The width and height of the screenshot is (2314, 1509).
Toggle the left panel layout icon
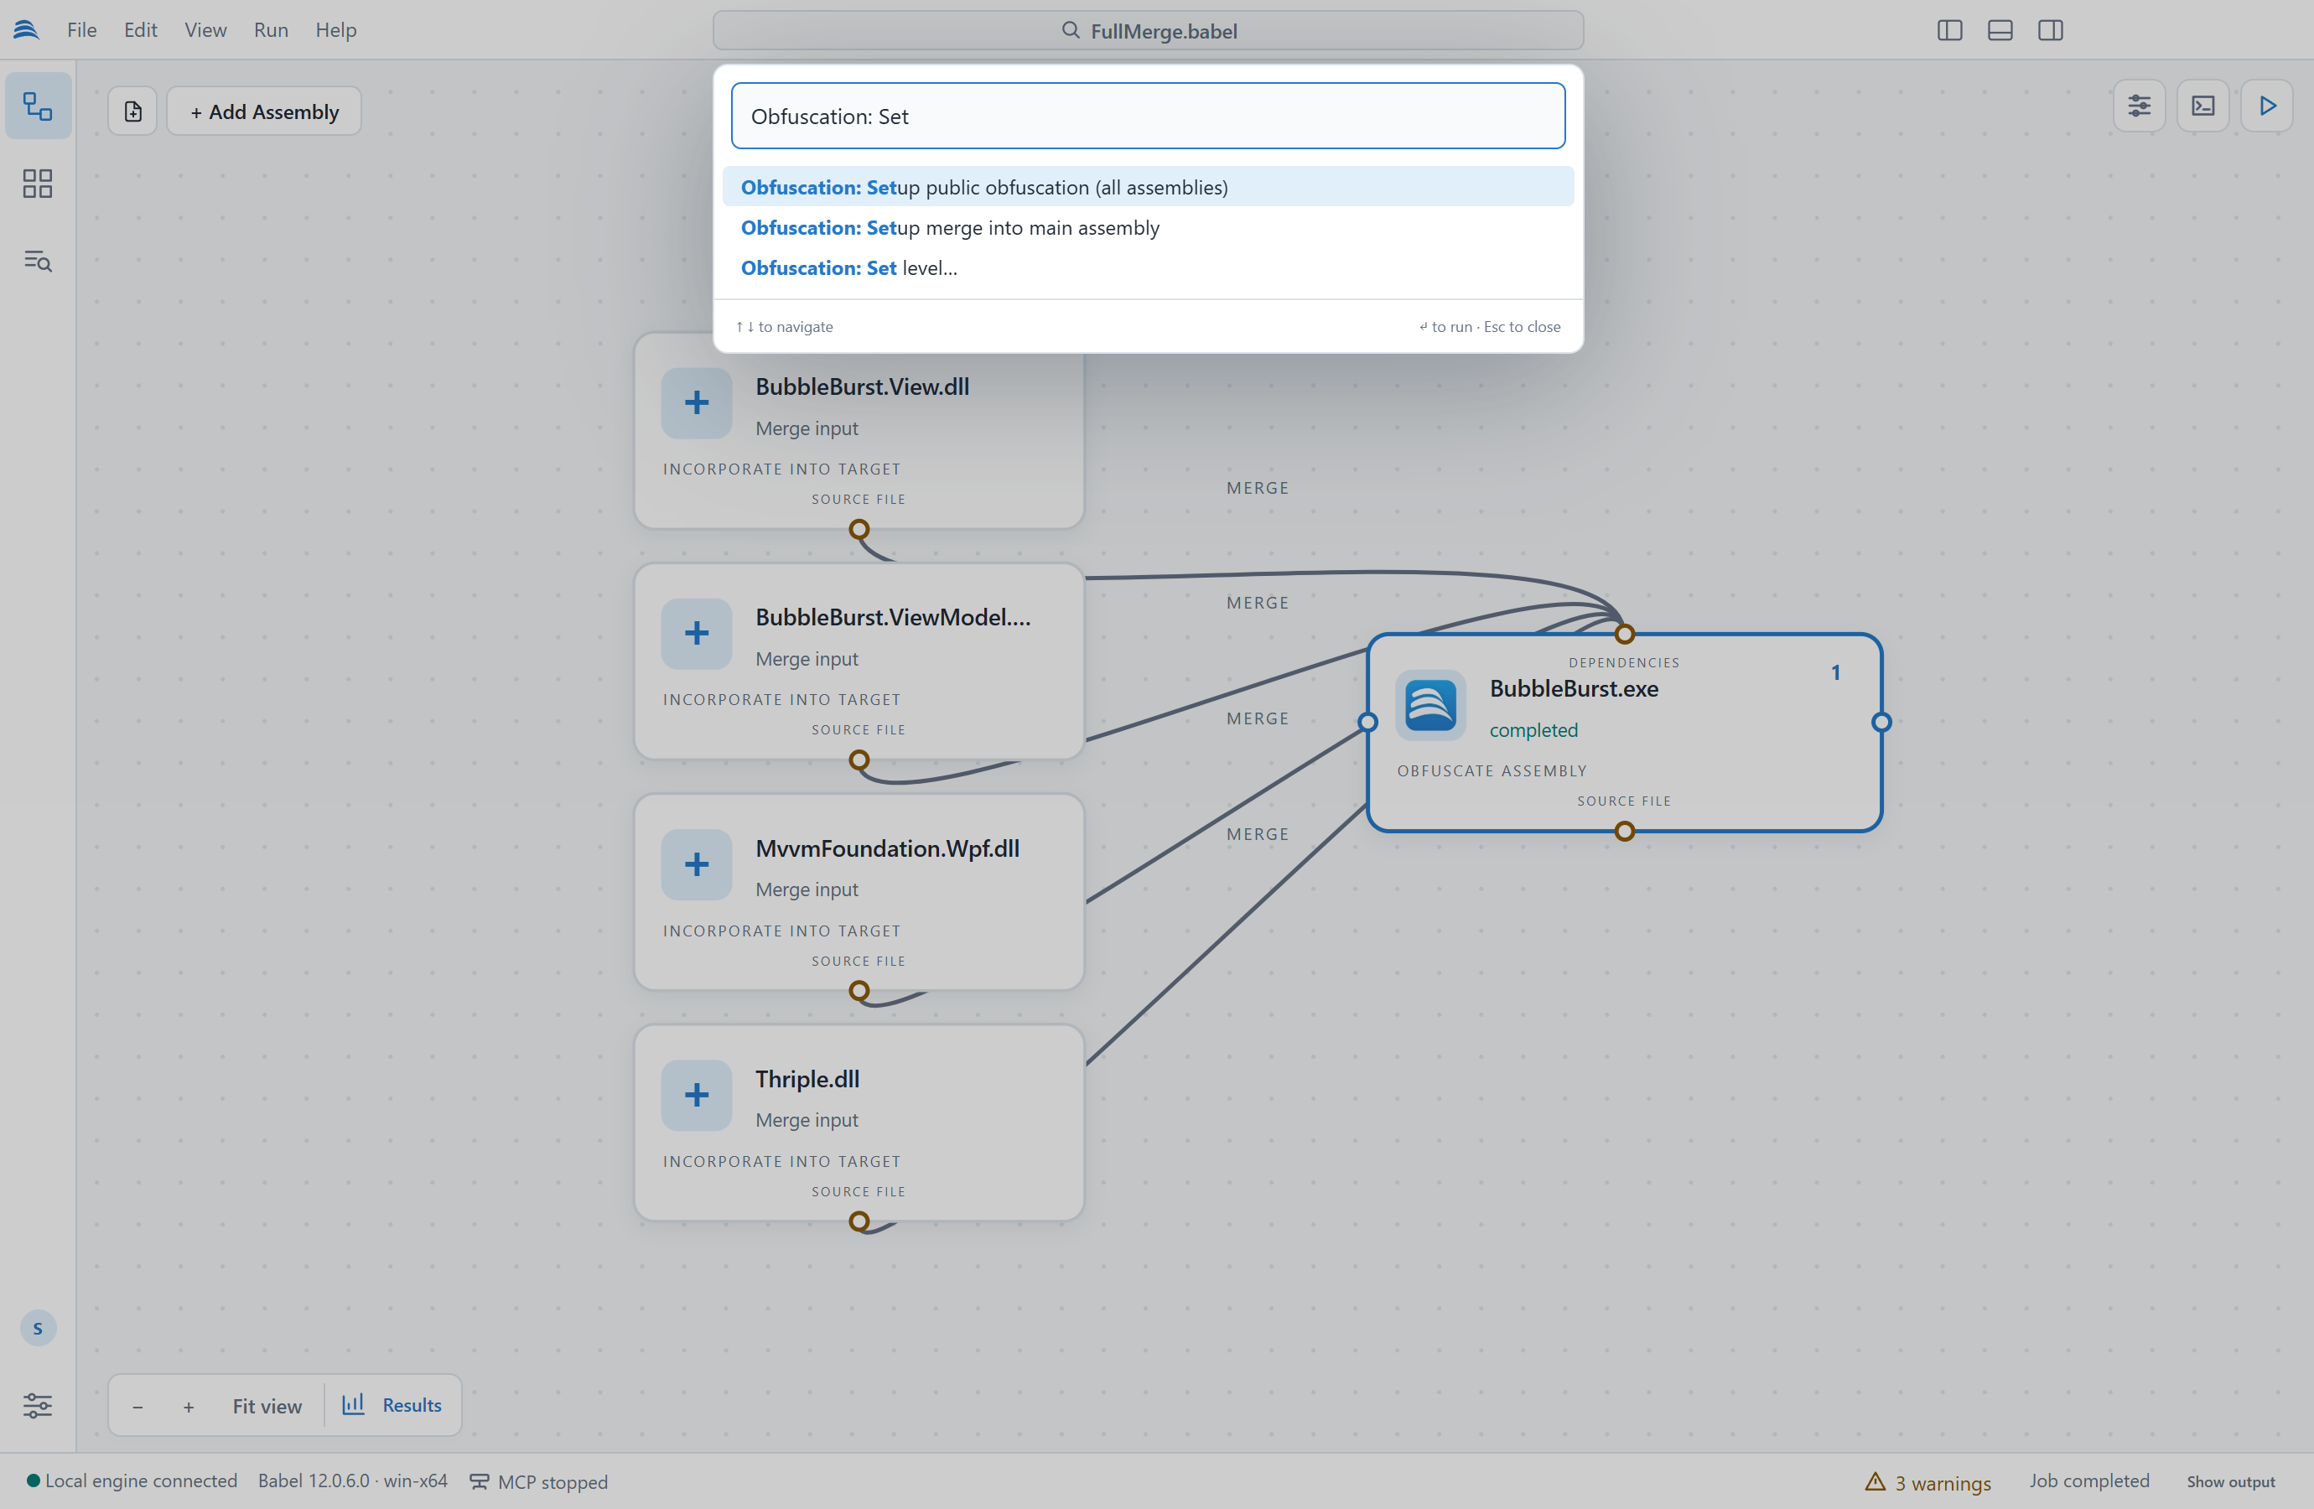coord(1949,30)
